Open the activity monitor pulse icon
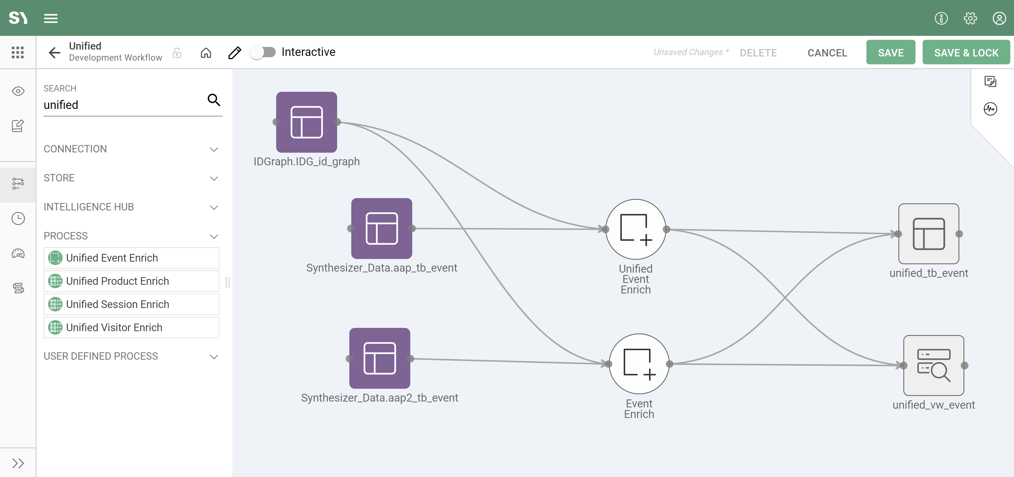This screenshot has height=477, width=1014. click(990, 109)
